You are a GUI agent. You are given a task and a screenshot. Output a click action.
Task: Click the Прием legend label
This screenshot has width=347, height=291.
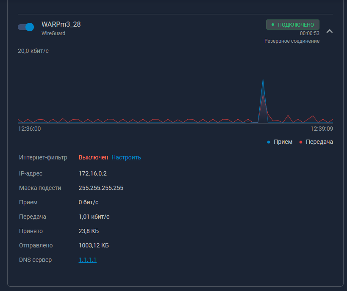(x=283, y=142)
